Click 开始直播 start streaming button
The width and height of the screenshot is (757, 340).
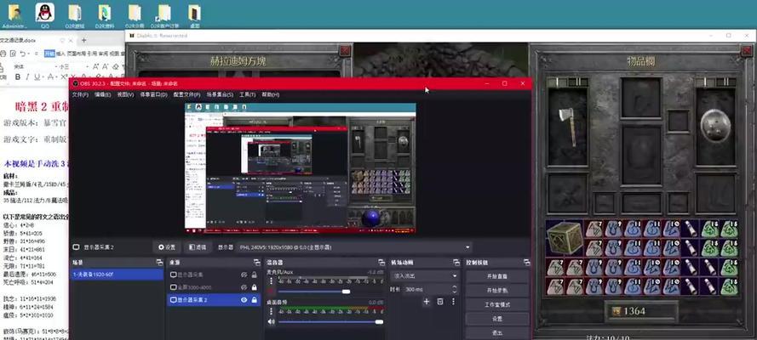click(x=496, y=277)
